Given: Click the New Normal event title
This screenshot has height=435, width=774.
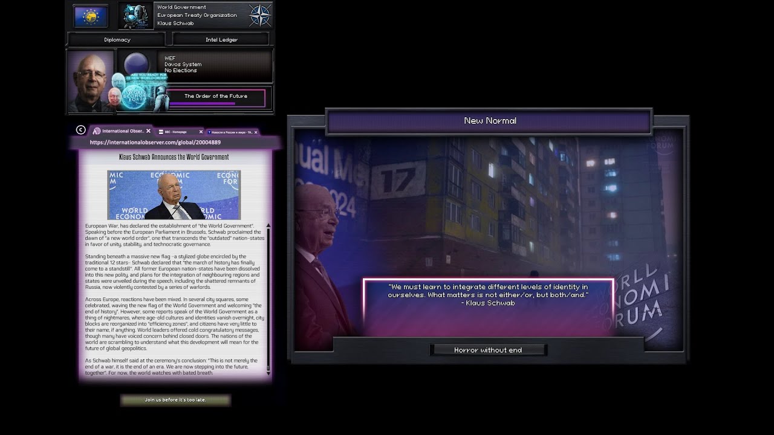Looking at the screenshot, I should coord(490,121).
